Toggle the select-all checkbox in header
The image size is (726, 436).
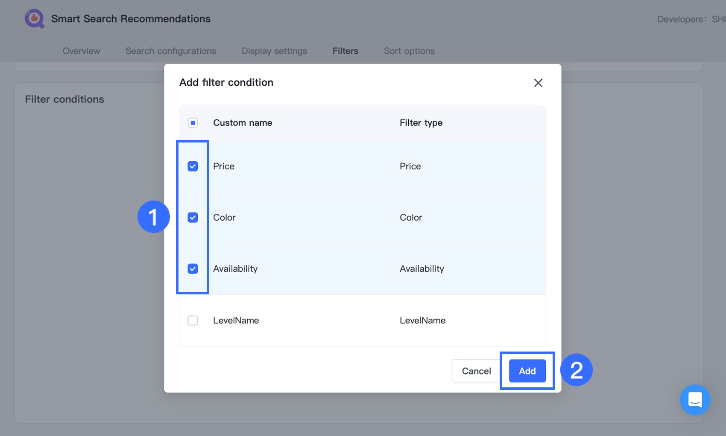coord(193,123)
